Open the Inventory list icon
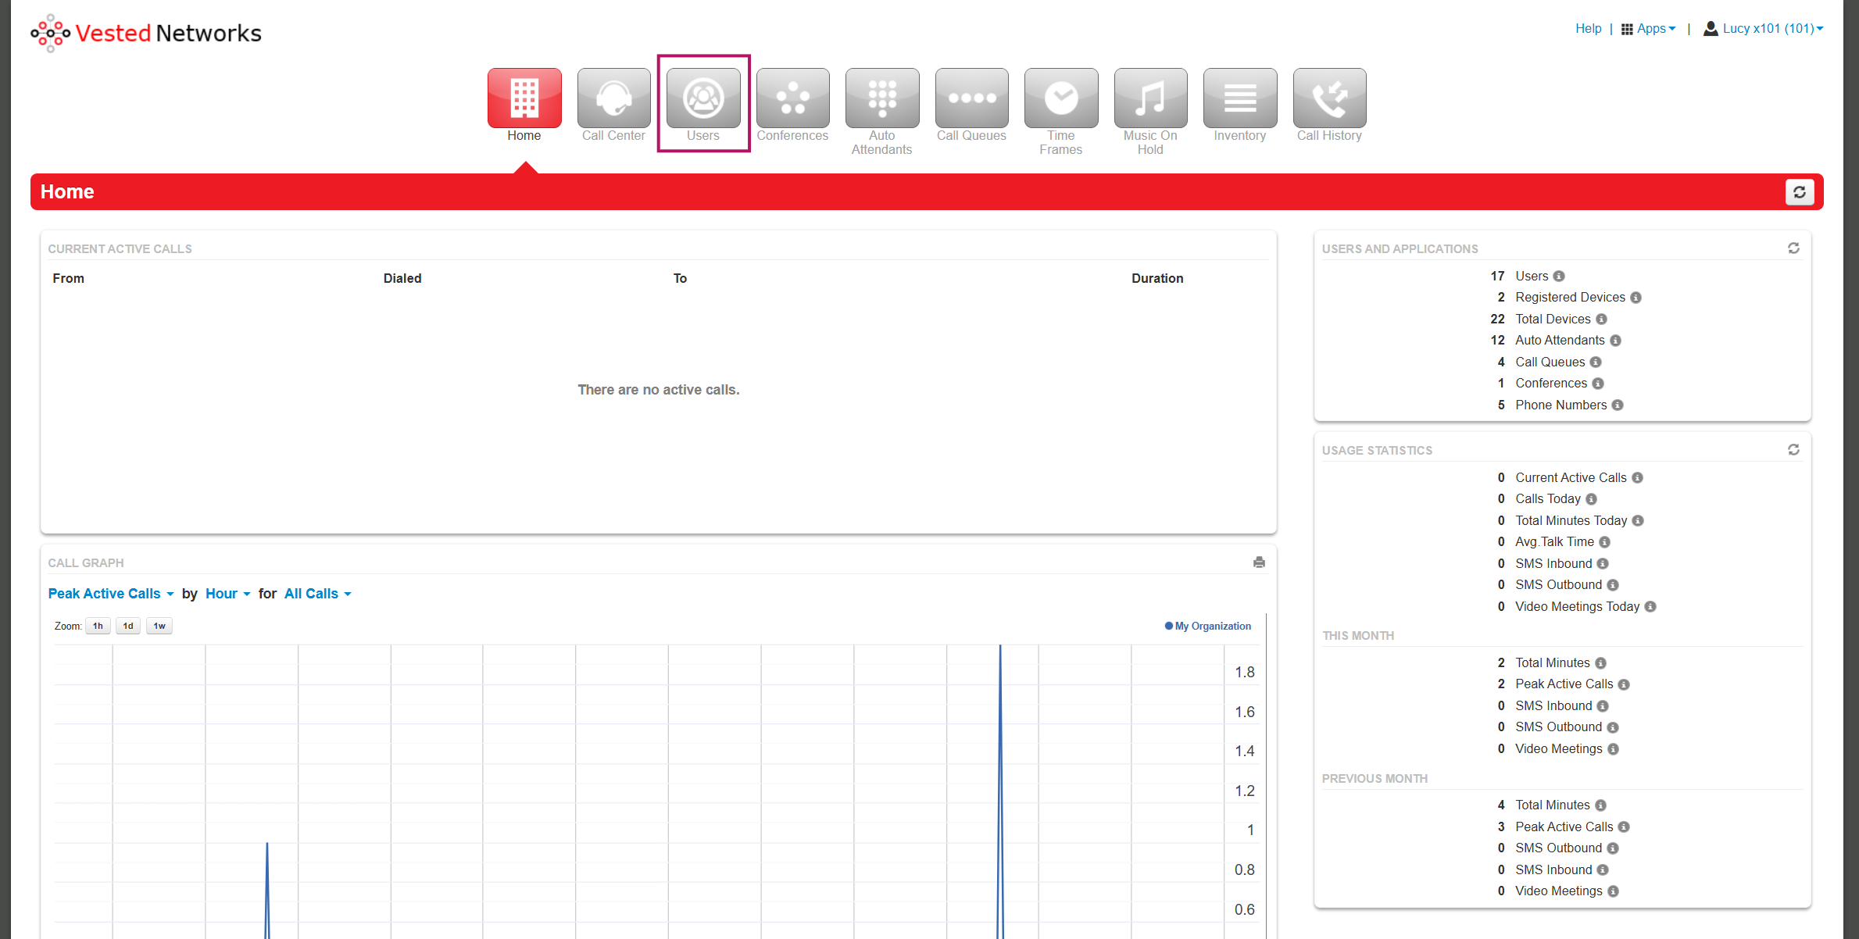This screenshot has height=939, width=1859. [1239, 98]
